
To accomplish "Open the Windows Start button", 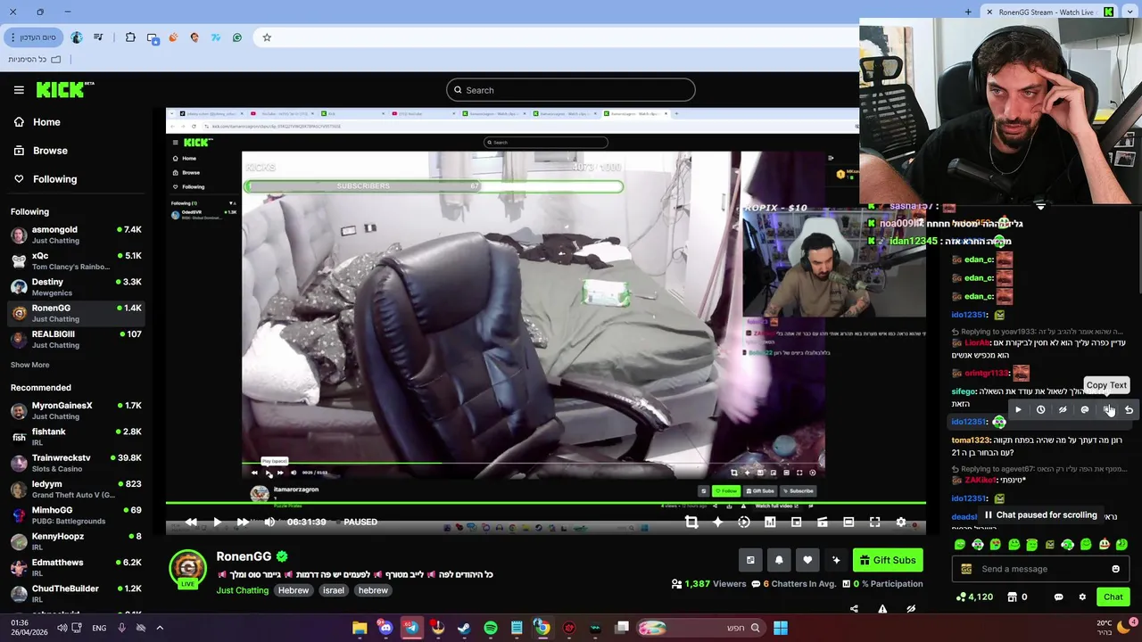I will 781,628.
